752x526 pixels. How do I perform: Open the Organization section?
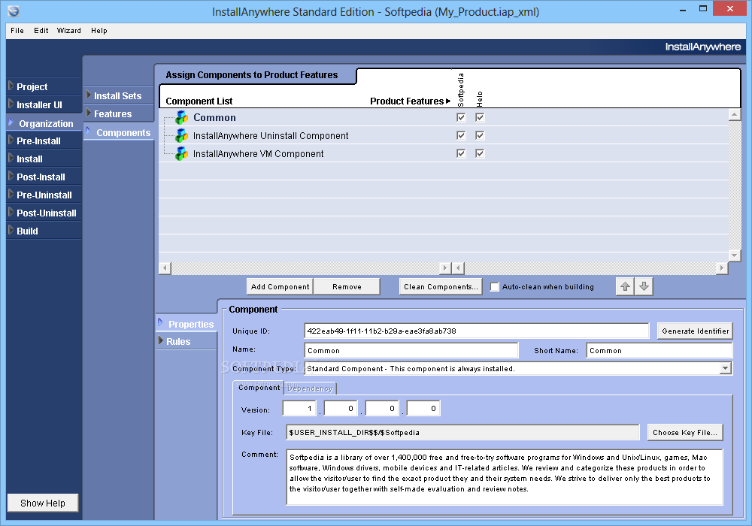point(44,123)
